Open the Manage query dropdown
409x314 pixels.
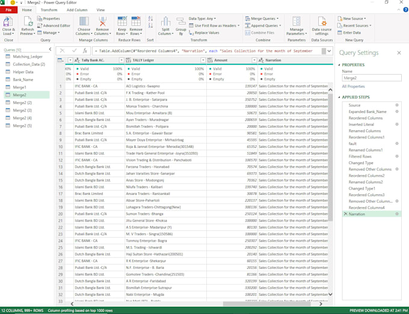coord(49,32)
